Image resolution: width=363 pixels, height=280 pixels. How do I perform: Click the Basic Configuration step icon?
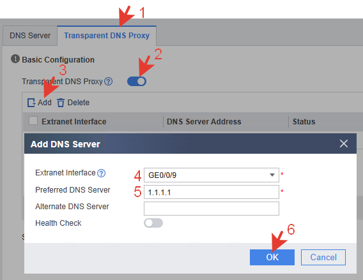[15, 59]
